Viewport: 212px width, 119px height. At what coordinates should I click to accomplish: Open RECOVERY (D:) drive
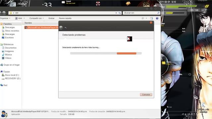13,78
